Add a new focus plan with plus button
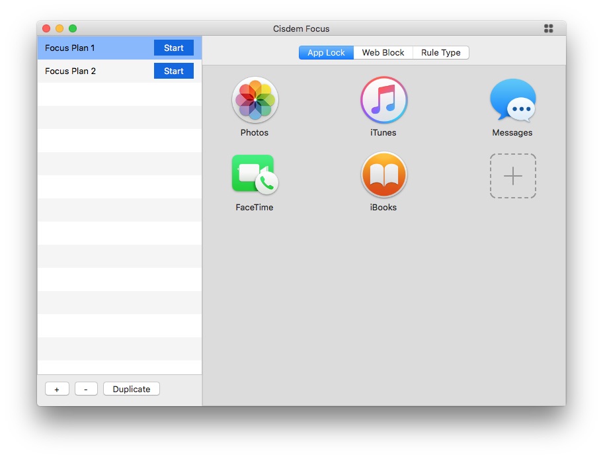The height and width of the screenshot is (459, 603). 57,389
